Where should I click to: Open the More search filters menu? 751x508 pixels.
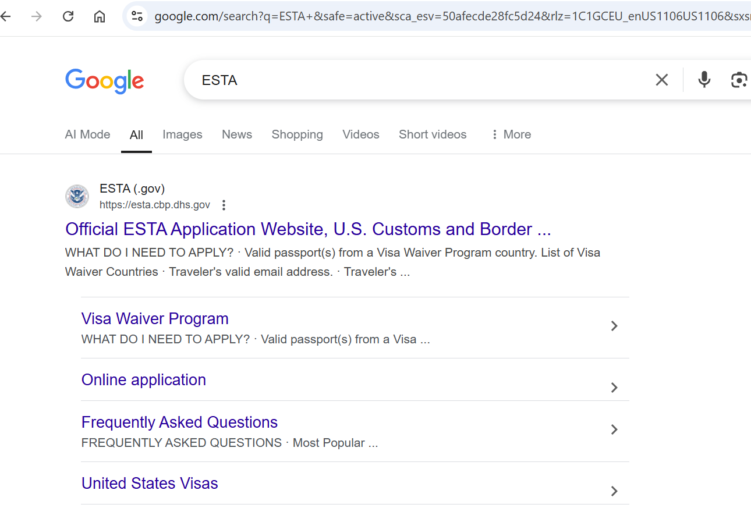coord(511,134)
